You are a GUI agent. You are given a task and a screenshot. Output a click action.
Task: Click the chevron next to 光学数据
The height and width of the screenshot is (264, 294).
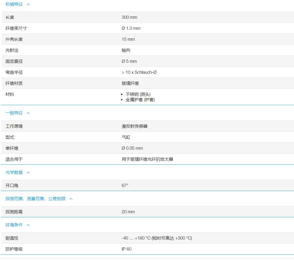point(28,173)
